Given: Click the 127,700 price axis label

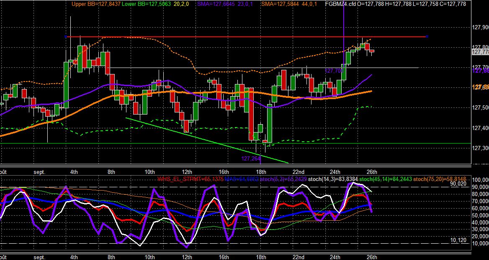Looking at the screenshot, I should tap(481, 67).
